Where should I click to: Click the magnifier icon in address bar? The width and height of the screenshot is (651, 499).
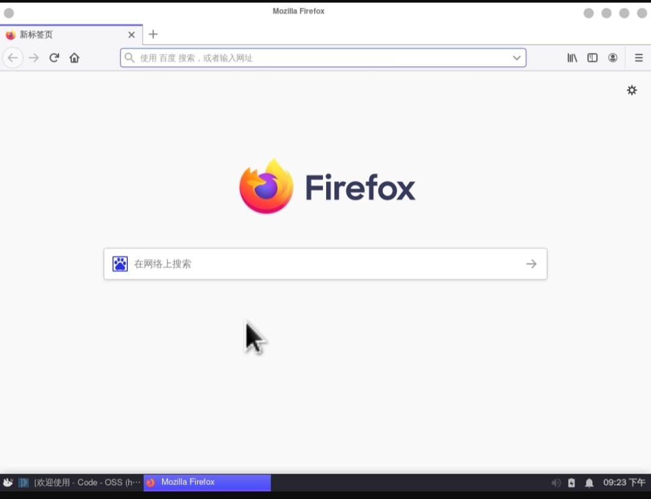(130, 58)
